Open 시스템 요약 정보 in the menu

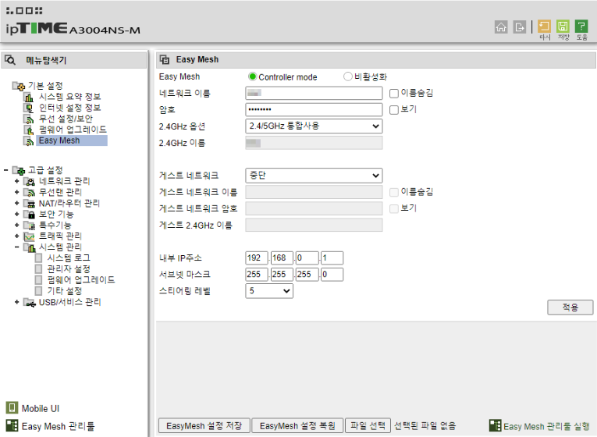(69, 97)
